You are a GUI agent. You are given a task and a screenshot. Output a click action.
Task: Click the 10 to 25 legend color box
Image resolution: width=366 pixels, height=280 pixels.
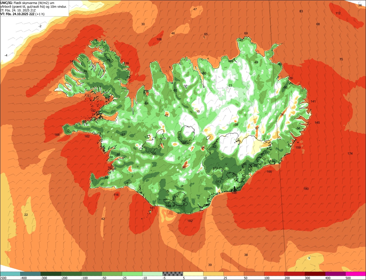[213, 274]
